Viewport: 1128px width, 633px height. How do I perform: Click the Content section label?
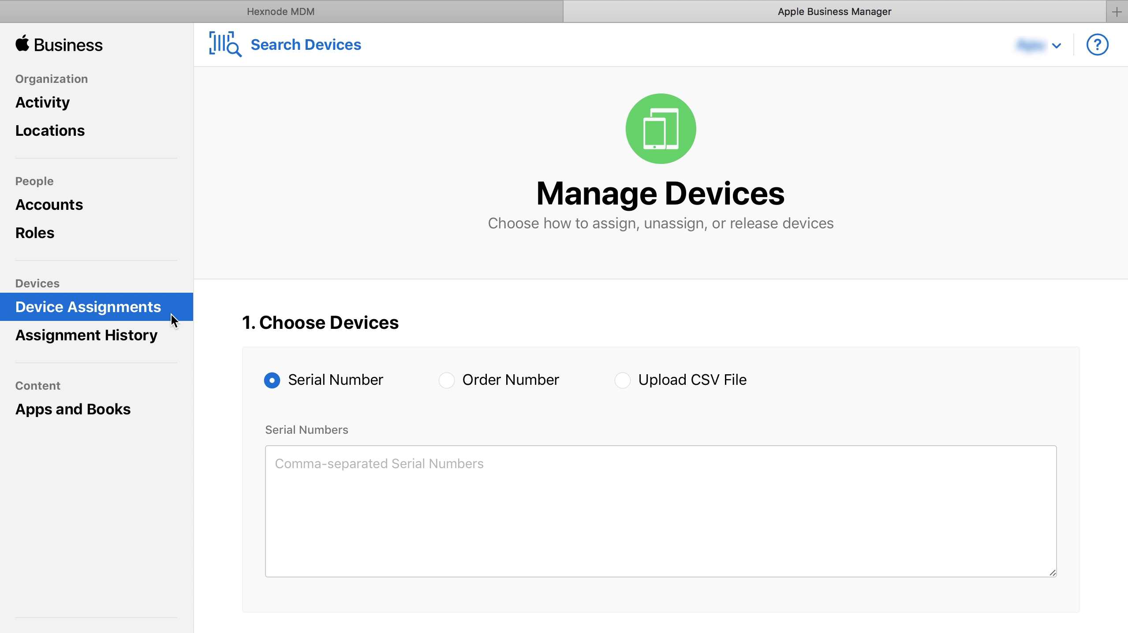(38, 386)
